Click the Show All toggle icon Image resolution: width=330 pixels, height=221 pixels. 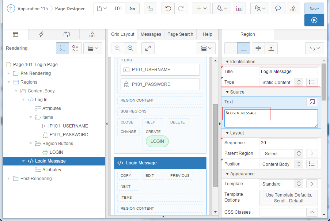(x=244, y=48)
